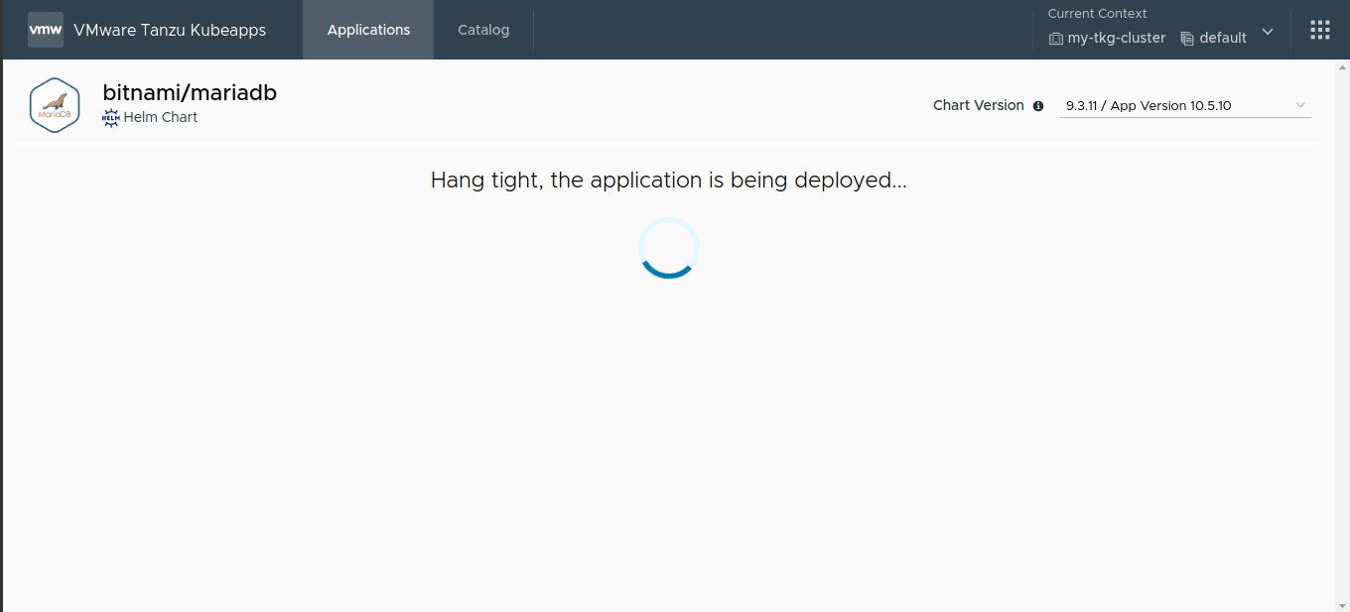This screenshot has width=1350, height=612.
Task: Expand the Current Context chevron
Action: click(x=1268, y=32)
